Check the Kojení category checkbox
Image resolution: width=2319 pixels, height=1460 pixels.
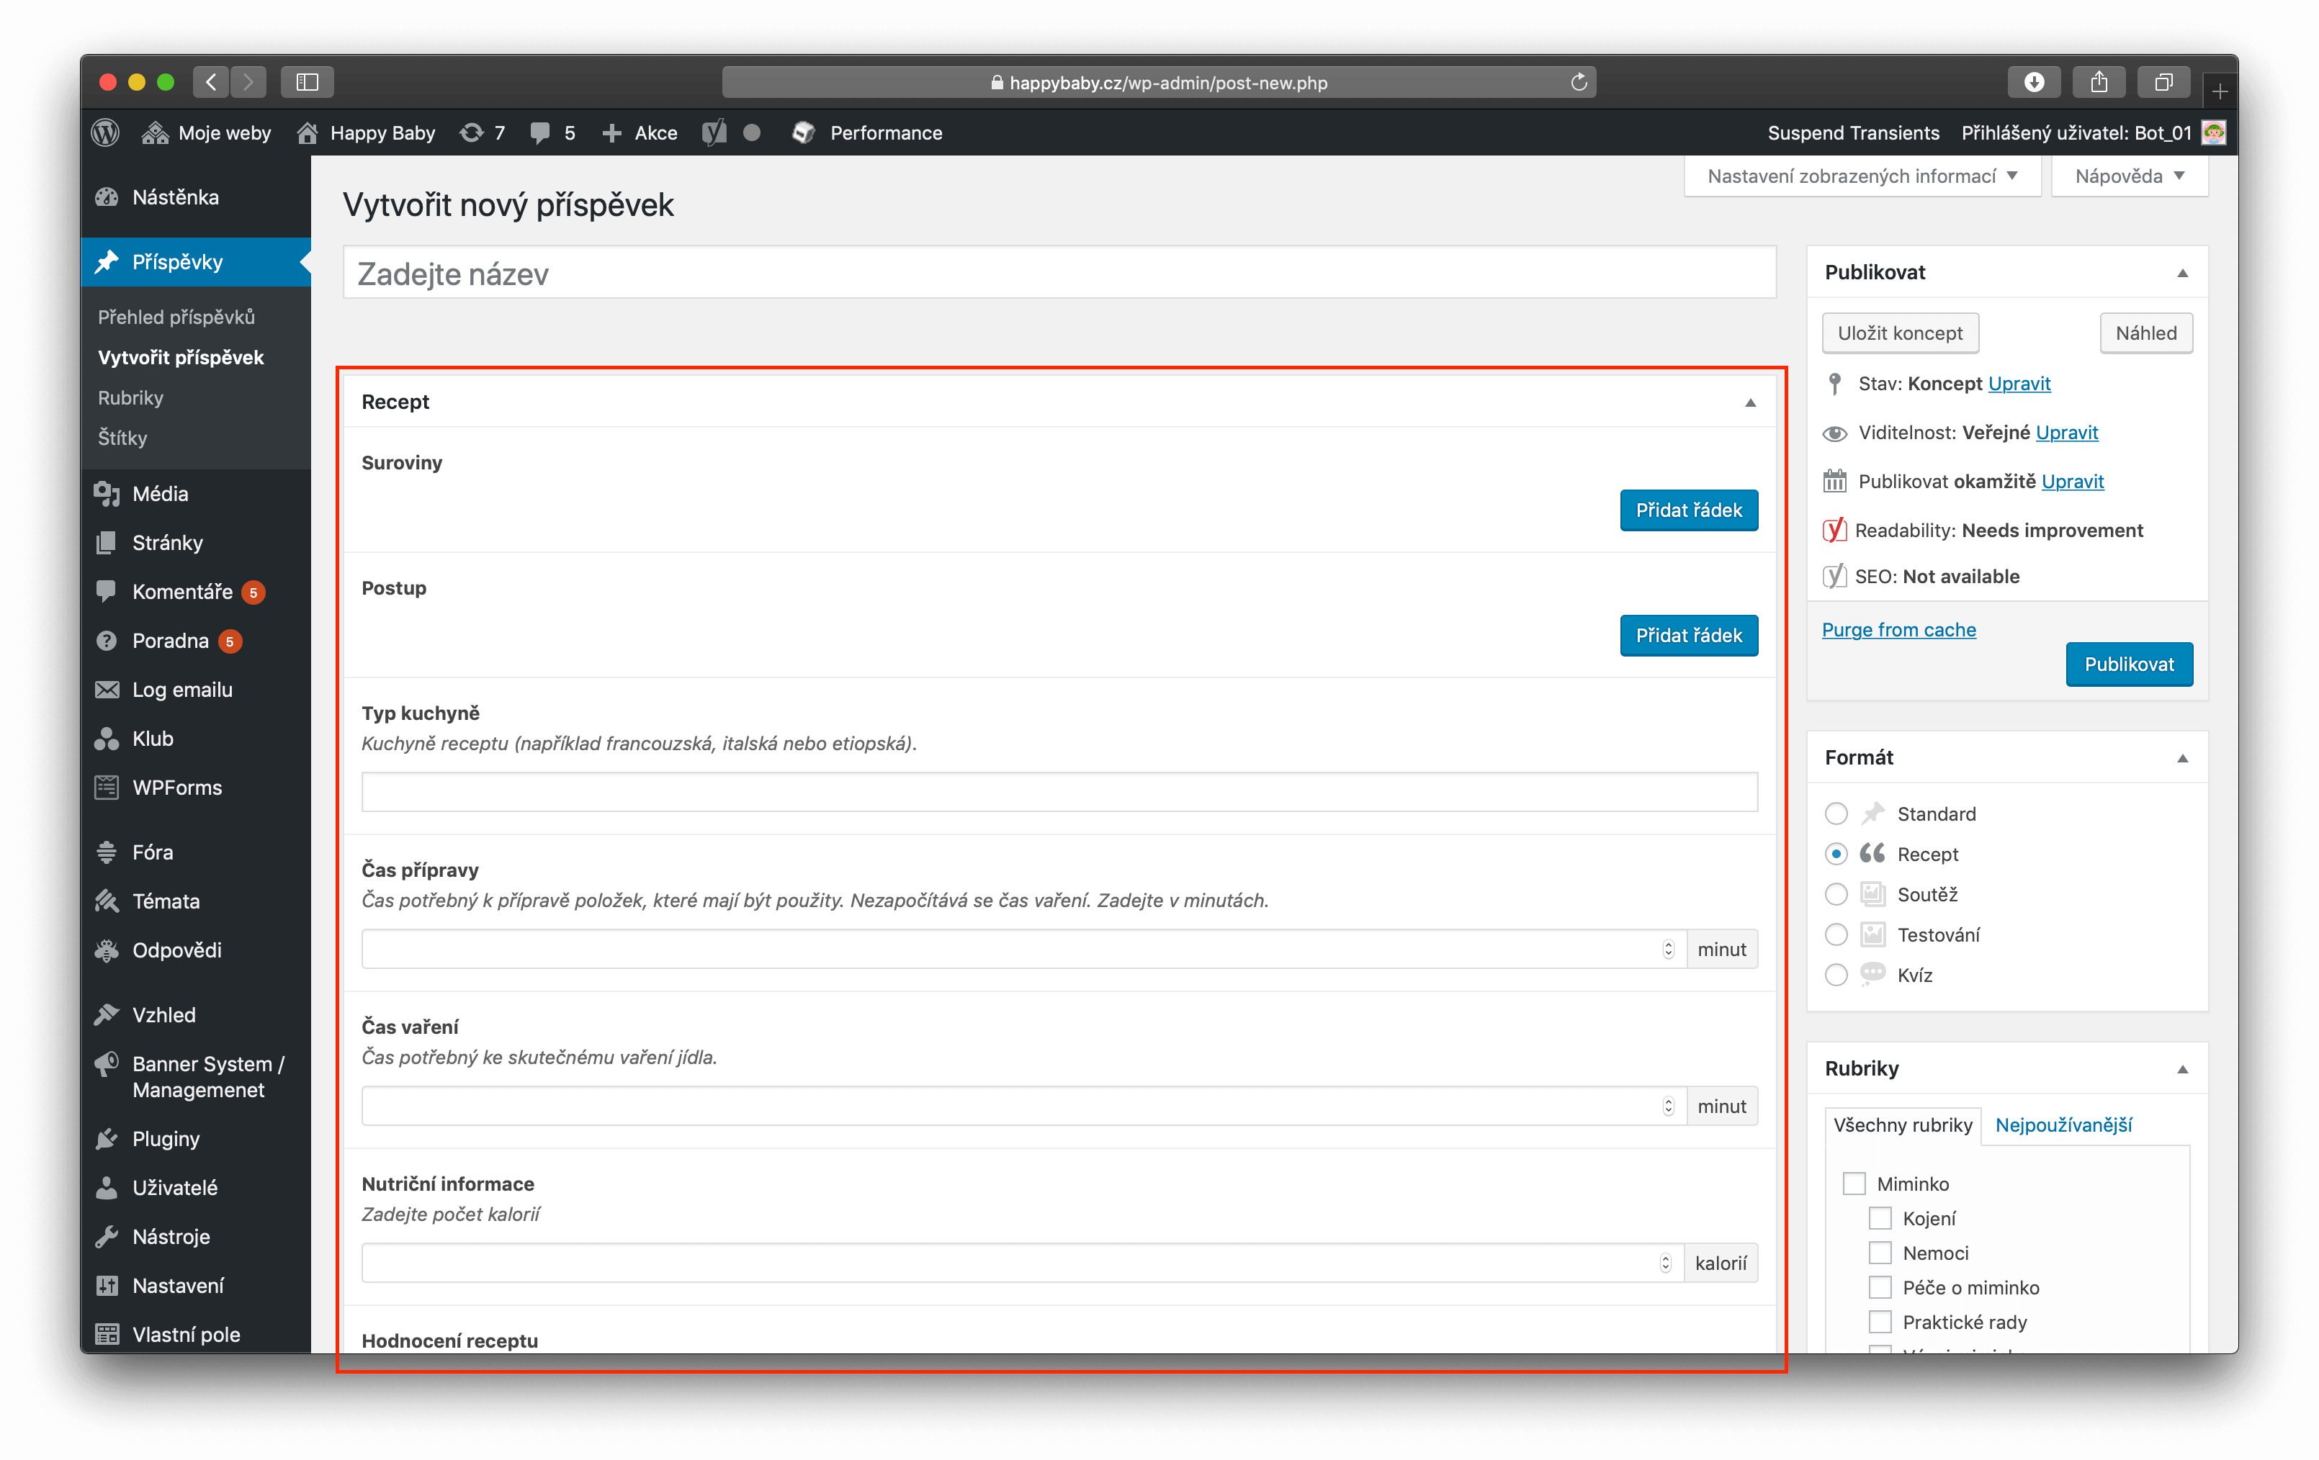(x=1880, y=1218)
